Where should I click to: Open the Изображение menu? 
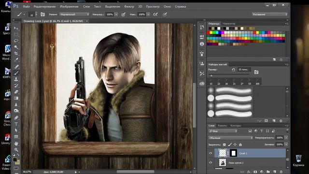click(69, 6)
